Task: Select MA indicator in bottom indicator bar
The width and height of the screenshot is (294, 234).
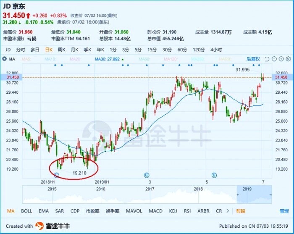Action: [x=10, y=211]
